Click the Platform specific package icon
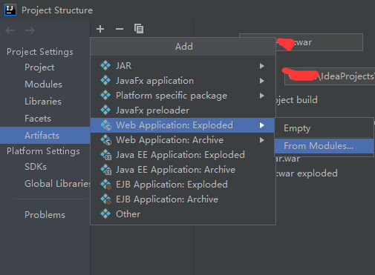The height and width of the screenshot is (275, 375). [x=105, y=96]
